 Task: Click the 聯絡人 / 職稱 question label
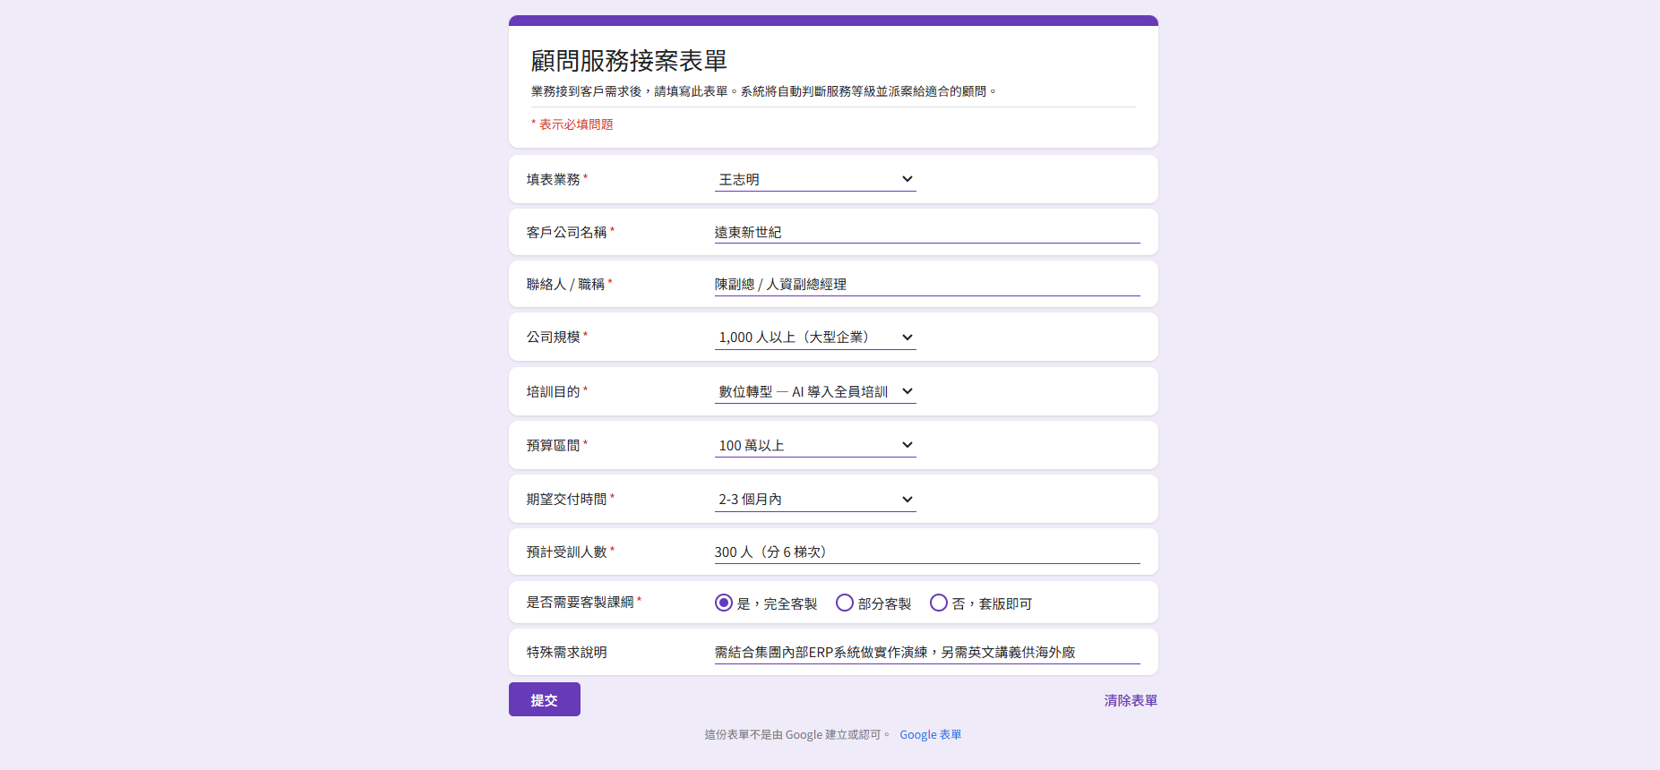[x=566, y=284]
